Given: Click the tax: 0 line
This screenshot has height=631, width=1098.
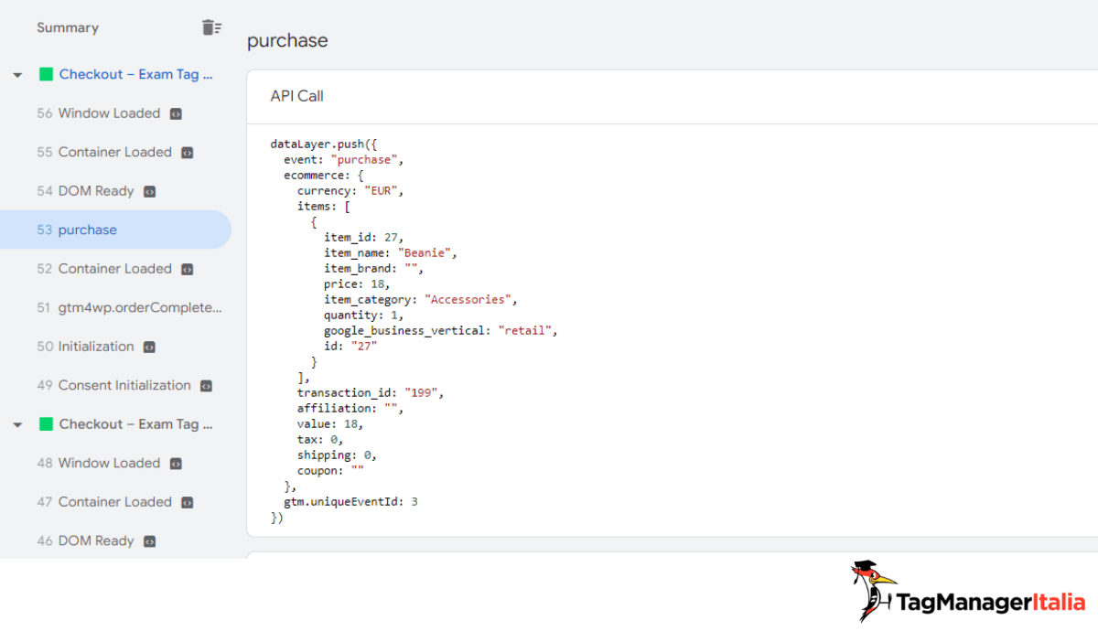Looking at the screenshot, I should pos(320,439).
